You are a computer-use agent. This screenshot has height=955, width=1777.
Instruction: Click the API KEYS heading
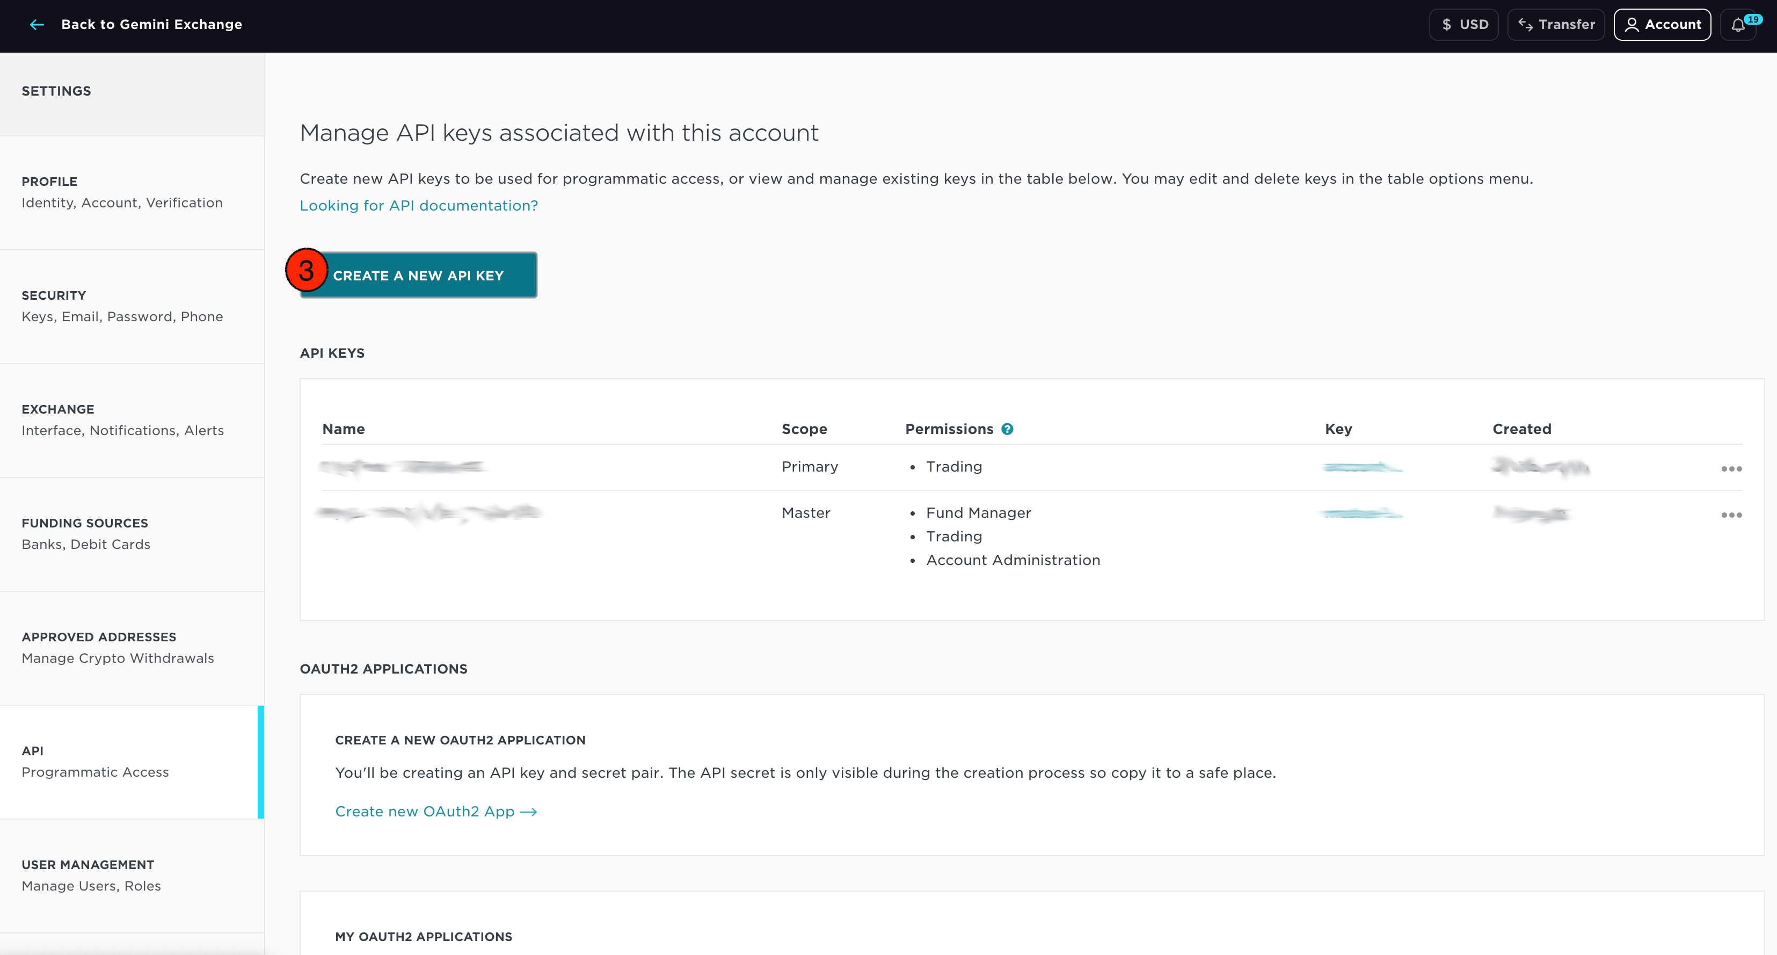(x=332, y=353)
